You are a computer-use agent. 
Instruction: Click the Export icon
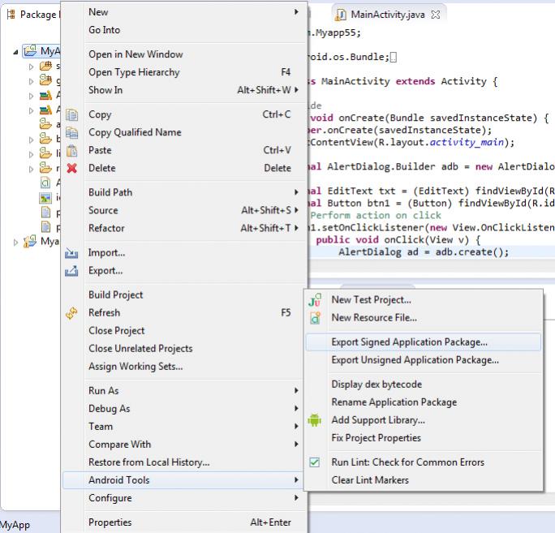coord(71,271)
